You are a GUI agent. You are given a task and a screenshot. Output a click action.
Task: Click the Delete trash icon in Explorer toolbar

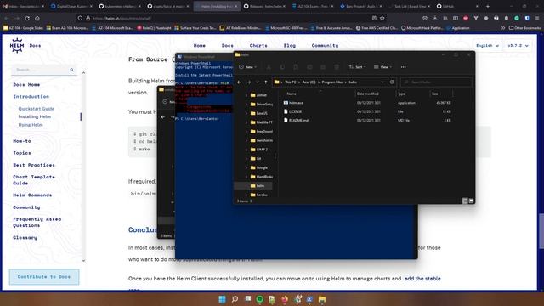tap(337, 67)
